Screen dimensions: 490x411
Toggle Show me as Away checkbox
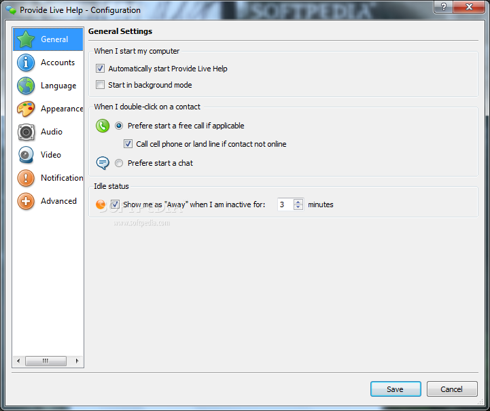[x=115, y=204]
